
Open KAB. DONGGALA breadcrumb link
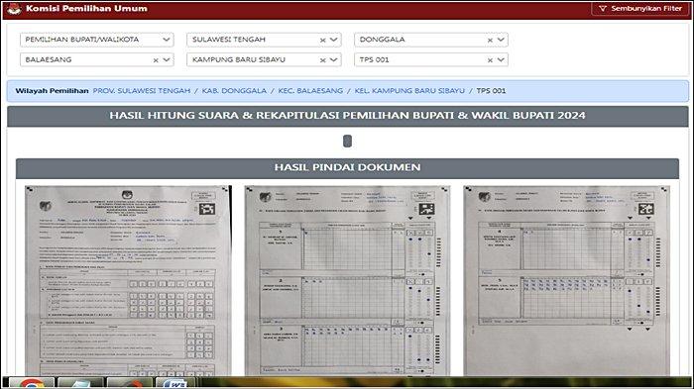click(x=234, y=91)
